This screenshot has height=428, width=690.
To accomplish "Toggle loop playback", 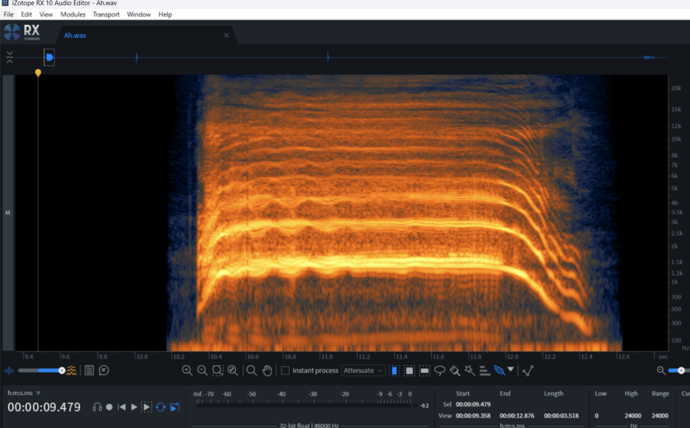I will click(160, 407).
